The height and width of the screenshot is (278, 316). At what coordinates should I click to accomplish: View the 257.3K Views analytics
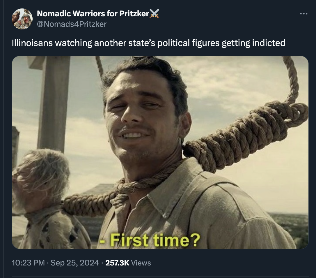128,263
